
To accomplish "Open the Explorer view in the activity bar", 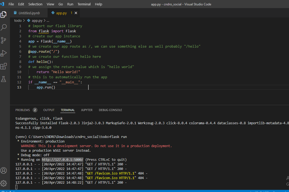I will [4, 15].
